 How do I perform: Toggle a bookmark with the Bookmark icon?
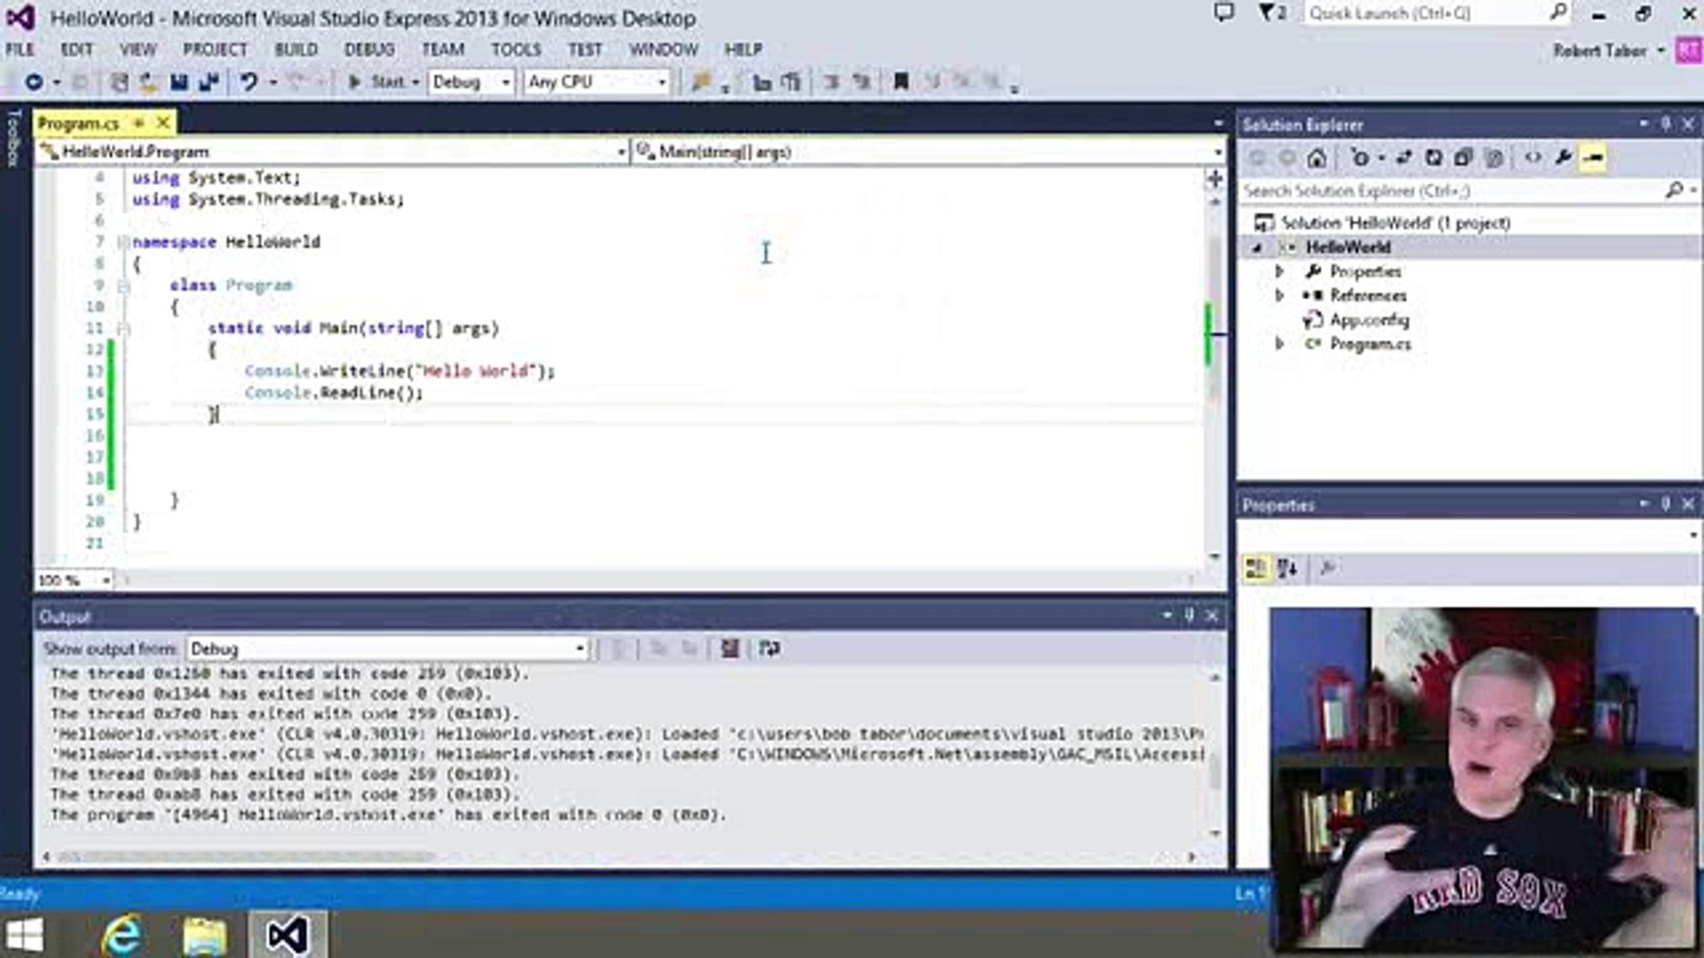901,82
